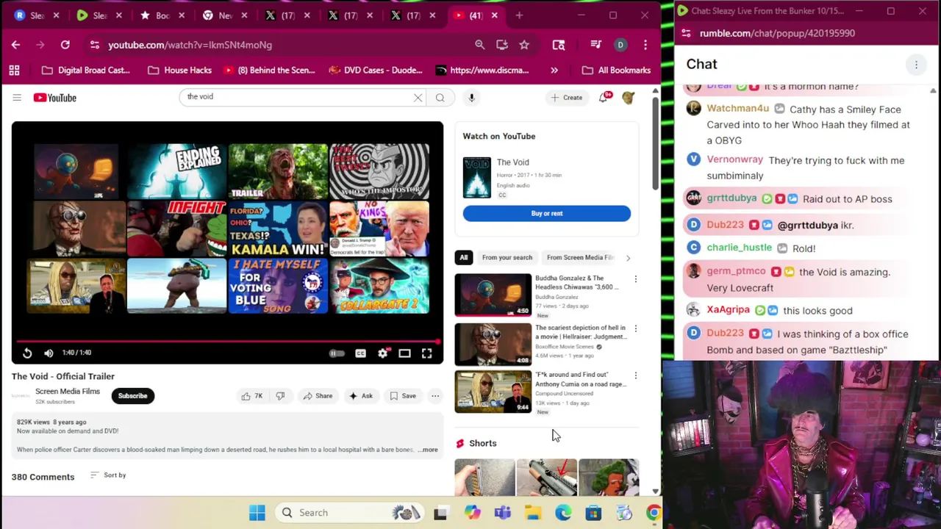Expand the description with ...more
This screenshot has width=941, height=529.
coord(429,450)
